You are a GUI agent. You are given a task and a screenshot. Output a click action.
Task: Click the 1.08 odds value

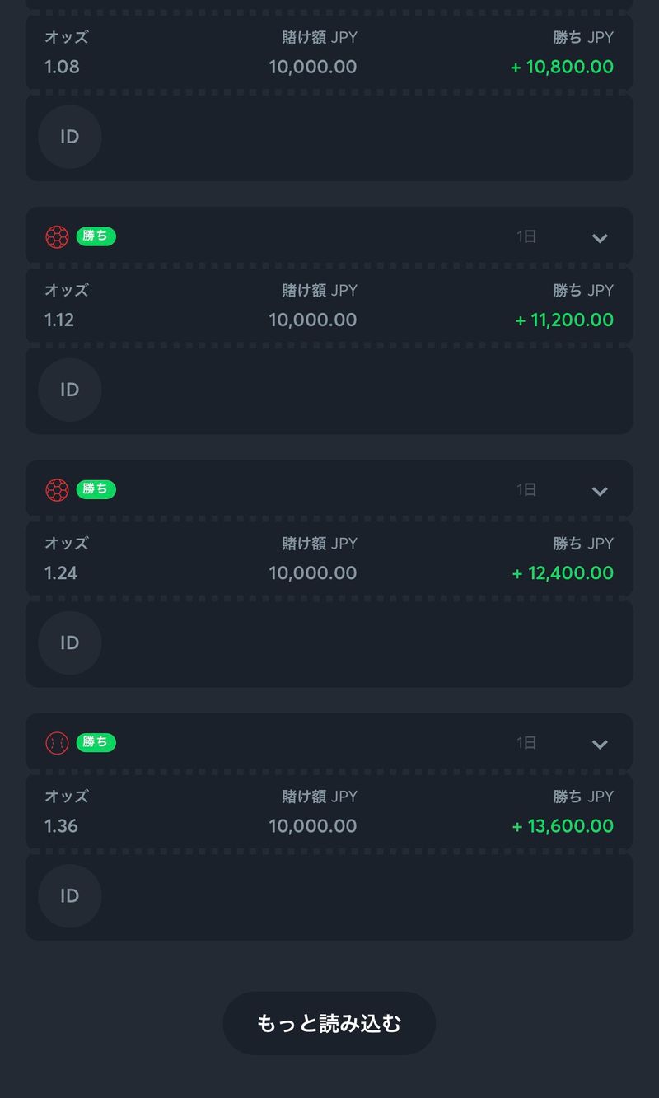tap(62, 67)
